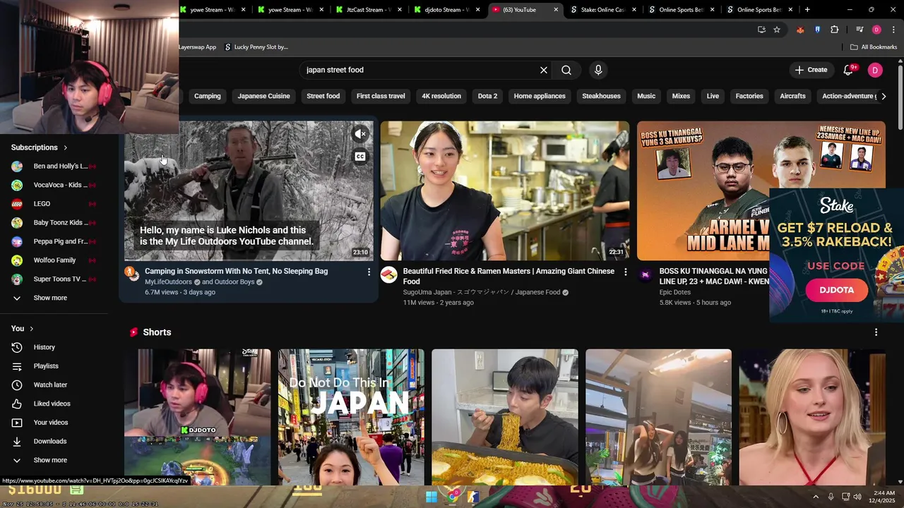The width and height of the screenshot is (904, 508).
Task: Expand Subscriptions section chevron
Action: [66, 147]
